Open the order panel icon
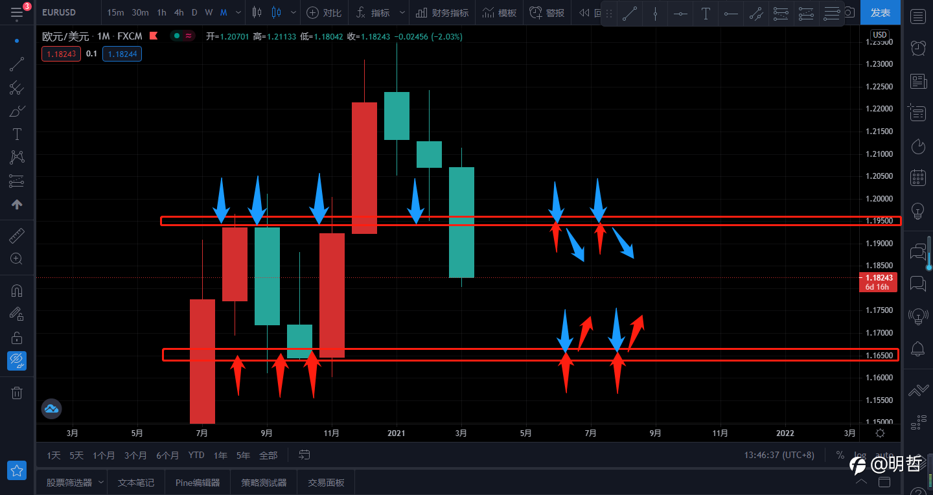Screen dimensions: 933x495 click(918, 391)
